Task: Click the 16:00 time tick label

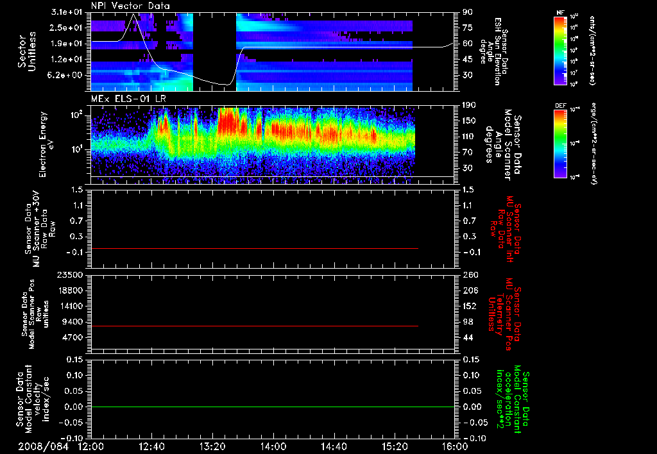Action: [455, 446]
